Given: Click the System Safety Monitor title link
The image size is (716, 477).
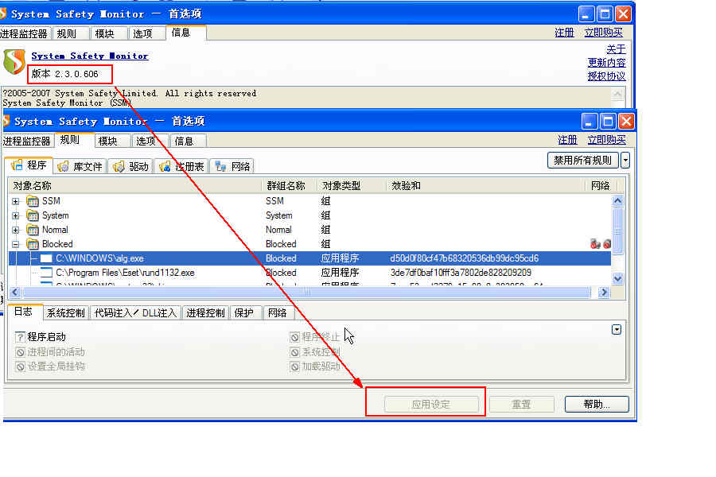Looking at the screenshot, I should pyautogui.click(x=90, y=56).
